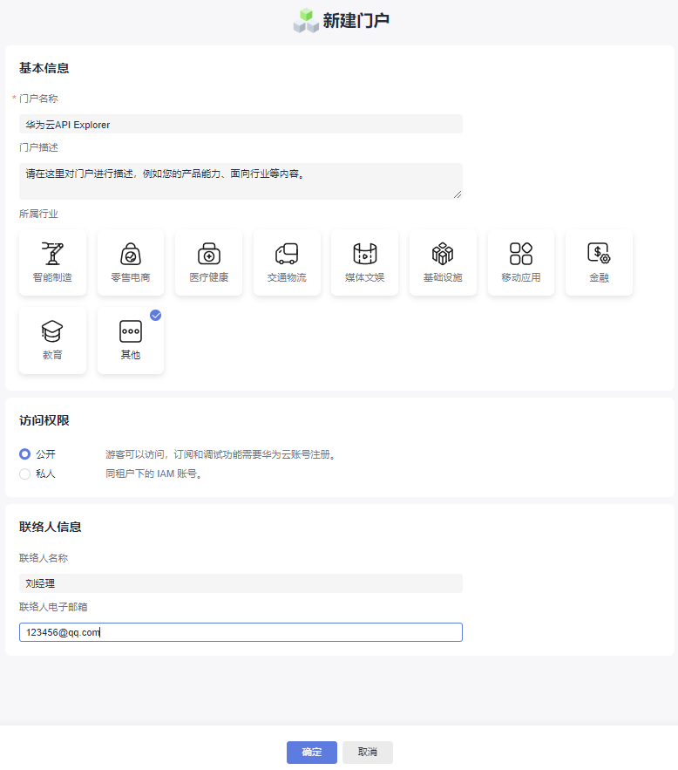This screenshot has width=678, height=770.
Task: Click the 其他 industry card
Action: [x=131, y=340]
